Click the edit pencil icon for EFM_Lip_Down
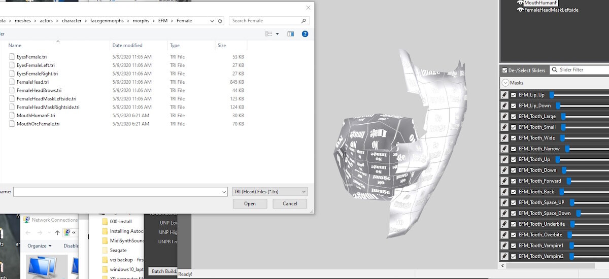 [x=504, y=106]
